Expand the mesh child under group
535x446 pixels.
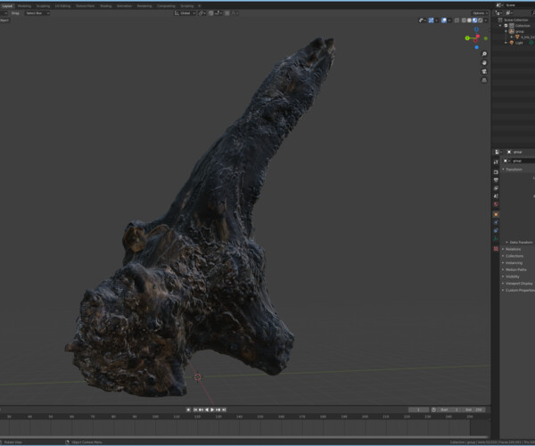tap(512, 37)
